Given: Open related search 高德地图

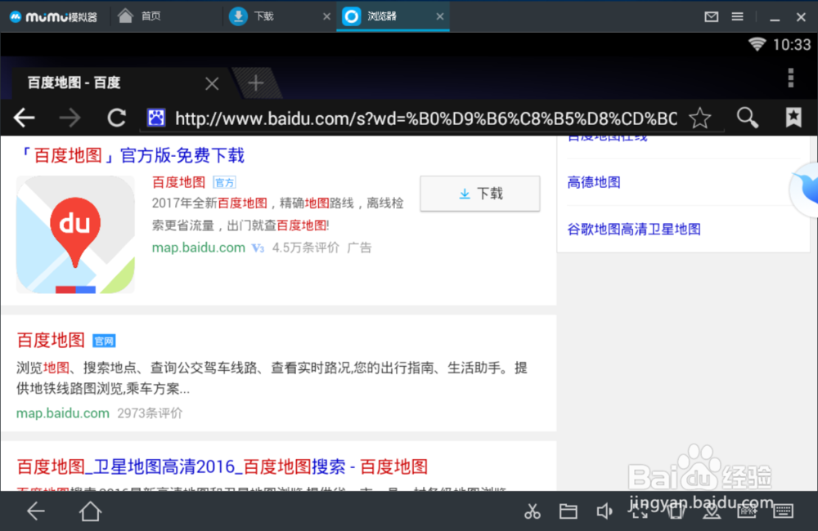Looking at the screenshot, I should tap(594, 182).
